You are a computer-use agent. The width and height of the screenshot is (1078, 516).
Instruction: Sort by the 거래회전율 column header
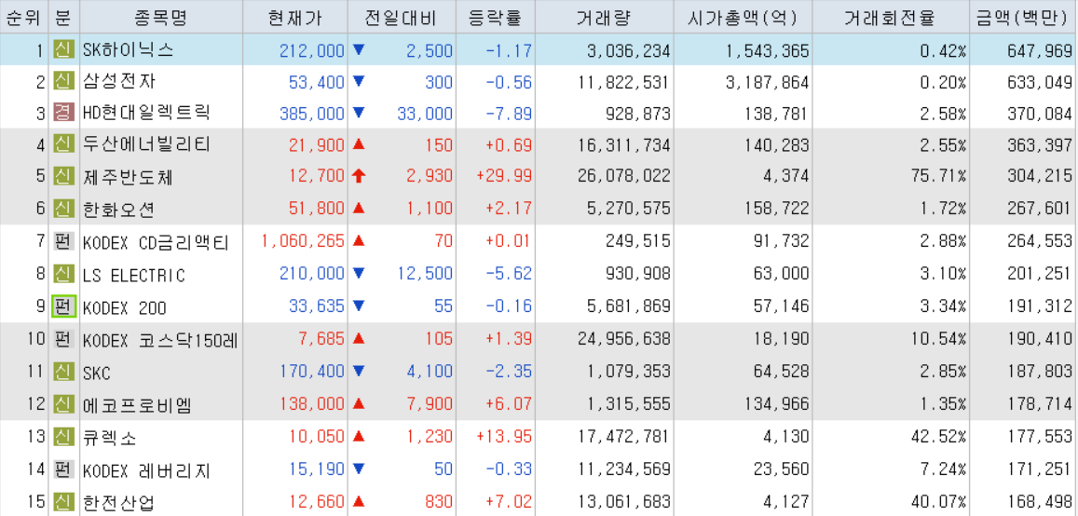coord(891,17)
